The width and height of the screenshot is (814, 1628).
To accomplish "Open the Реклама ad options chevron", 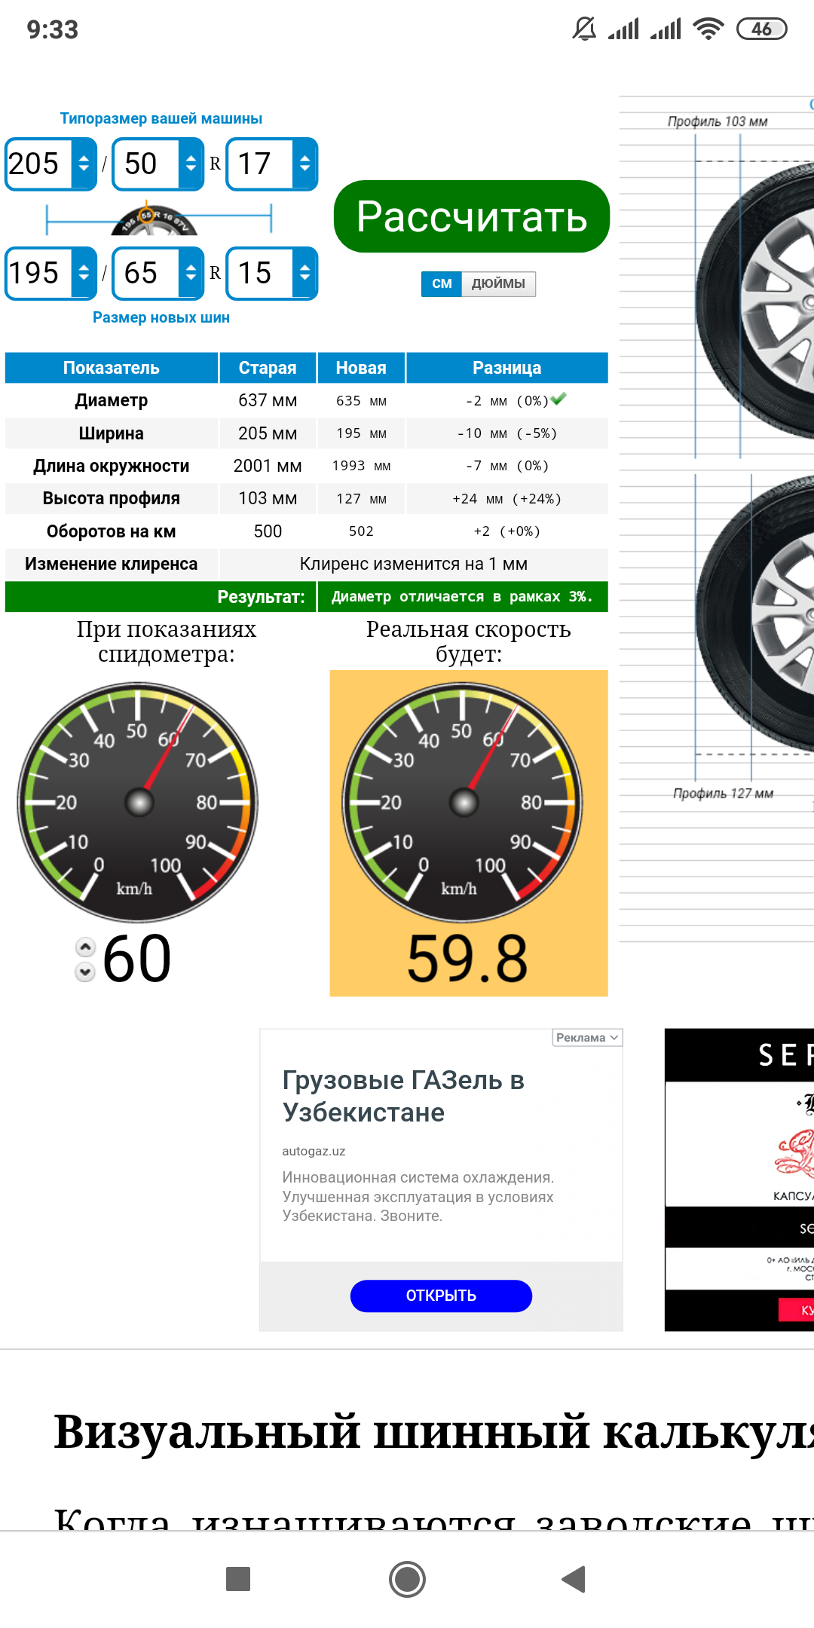I will coord(614,1038).
